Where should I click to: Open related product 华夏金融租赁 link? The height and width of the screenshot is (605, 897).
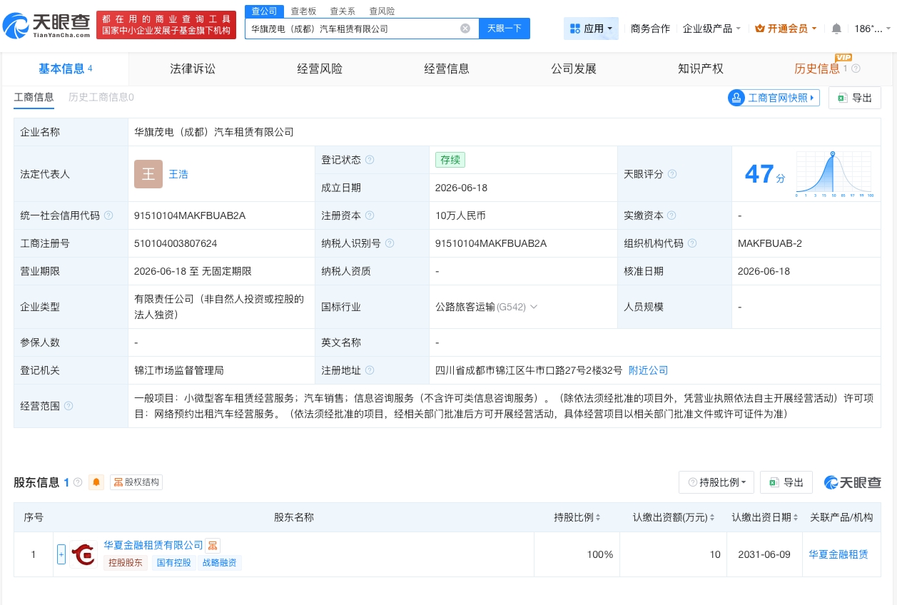point(838,554)
